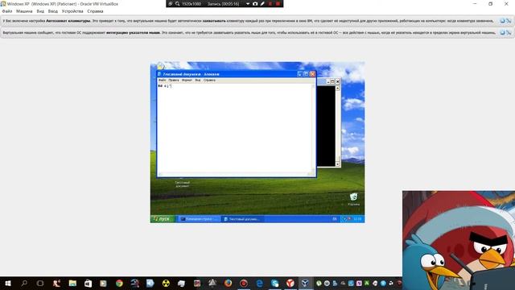Click the OneNote tray icon in the taskbar

(359, 283)
